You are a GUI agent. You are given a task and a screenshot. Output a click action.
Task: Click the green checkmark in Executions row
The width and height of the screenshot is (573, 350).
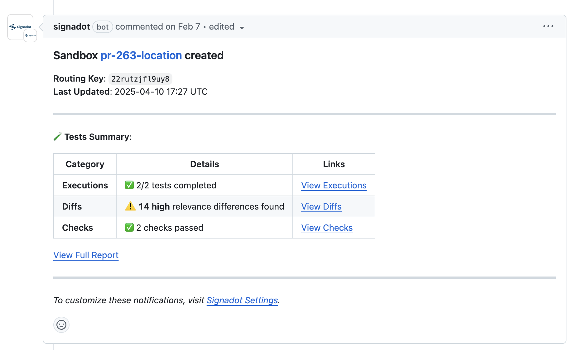(129, 185)
